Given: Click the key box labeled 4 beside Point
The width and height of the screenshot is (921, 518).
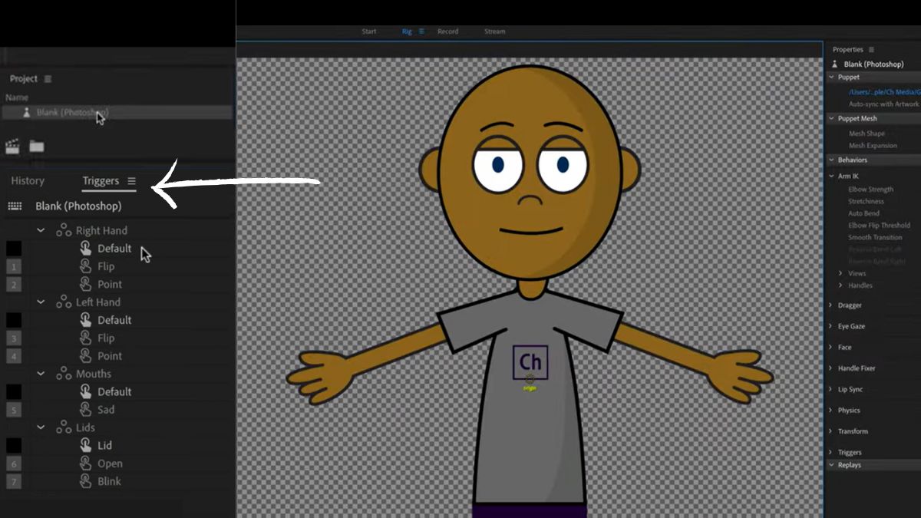Looking at the screenshot, I should (14, 356).
